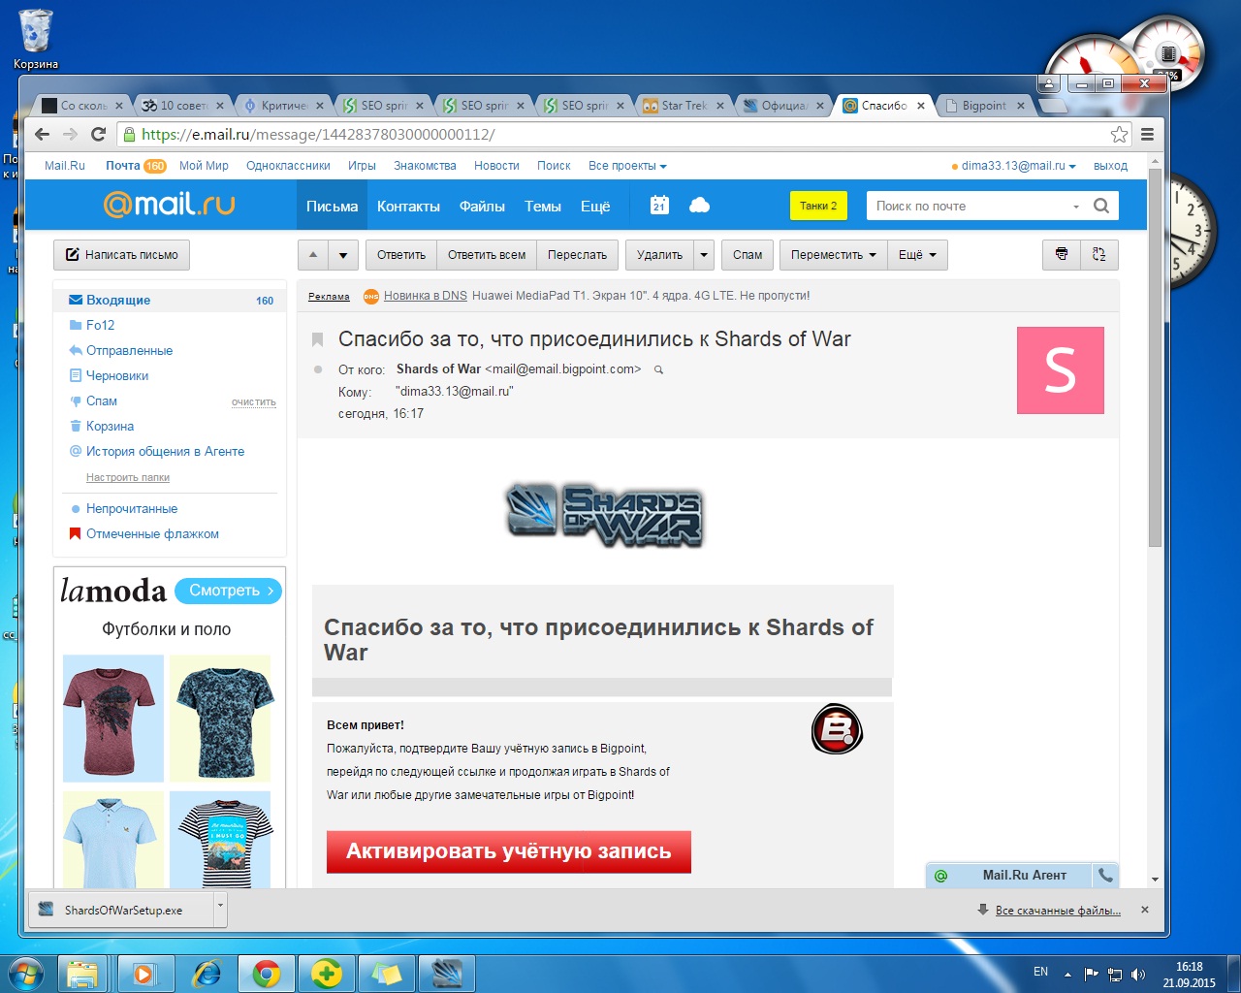The width and height of the screenshot is (1241, 993).
Task: Click the Настроить папки link
Action: 128,477
